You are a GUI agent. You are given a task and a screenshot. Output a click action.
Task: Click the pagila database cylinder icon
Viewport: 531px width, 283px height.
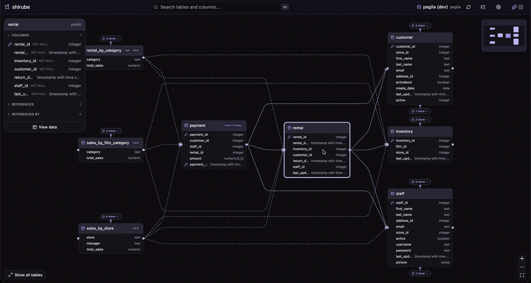click(x=419, y=7)
